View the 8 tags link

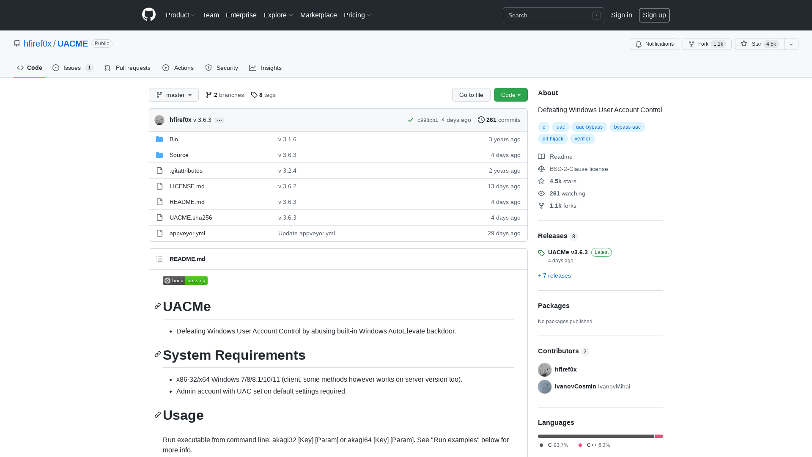click(x=263, y=95)
